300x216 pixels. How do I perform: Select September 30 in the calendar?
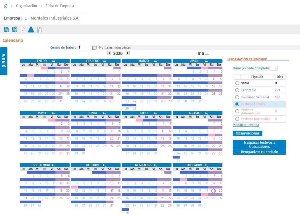[x=39, y=205]
